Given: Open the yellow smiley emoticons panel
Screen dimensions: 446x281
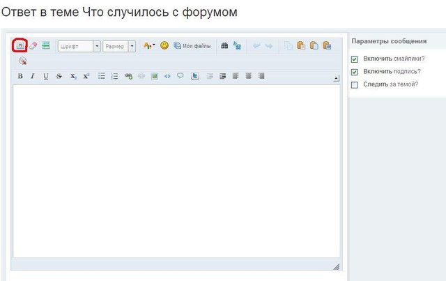Looking at the screenshot, I should 164,45.
